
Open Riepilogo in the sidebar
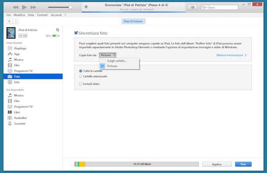pos(33,48)
